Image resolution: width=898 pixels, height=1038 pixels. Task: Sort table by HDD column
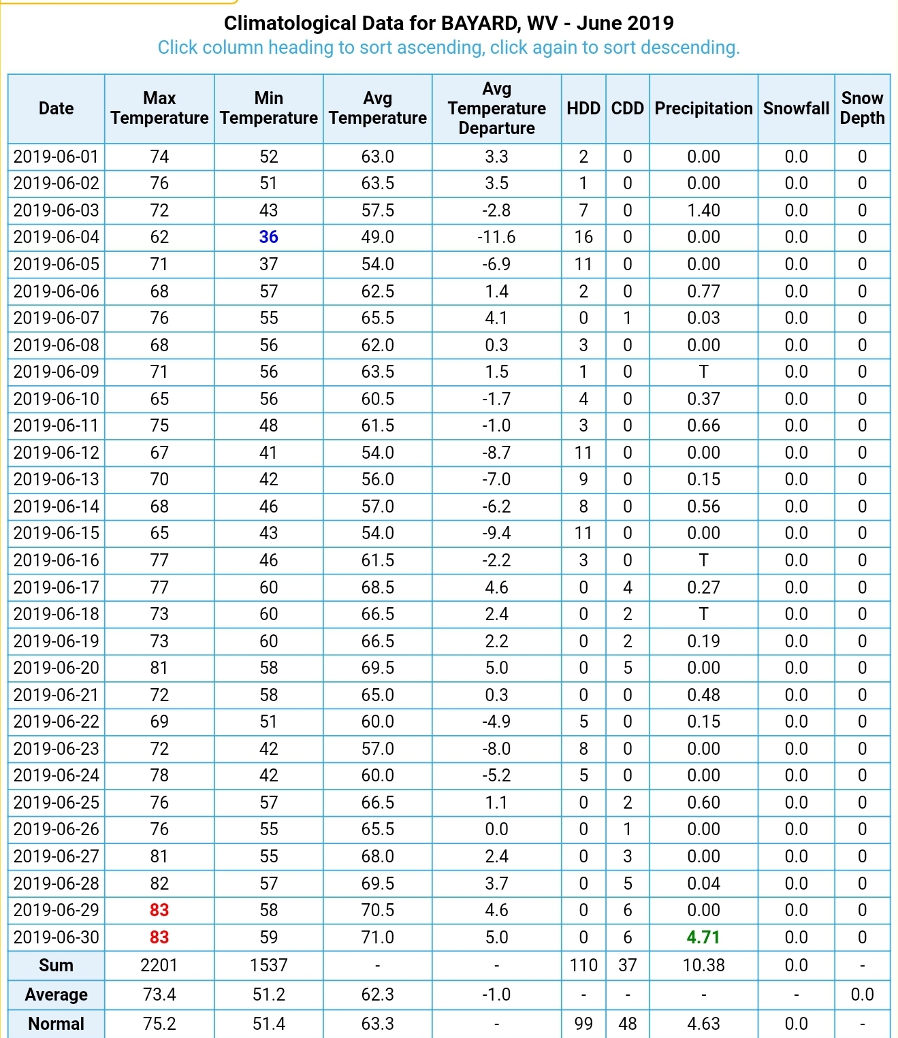(x=583, y=108)
